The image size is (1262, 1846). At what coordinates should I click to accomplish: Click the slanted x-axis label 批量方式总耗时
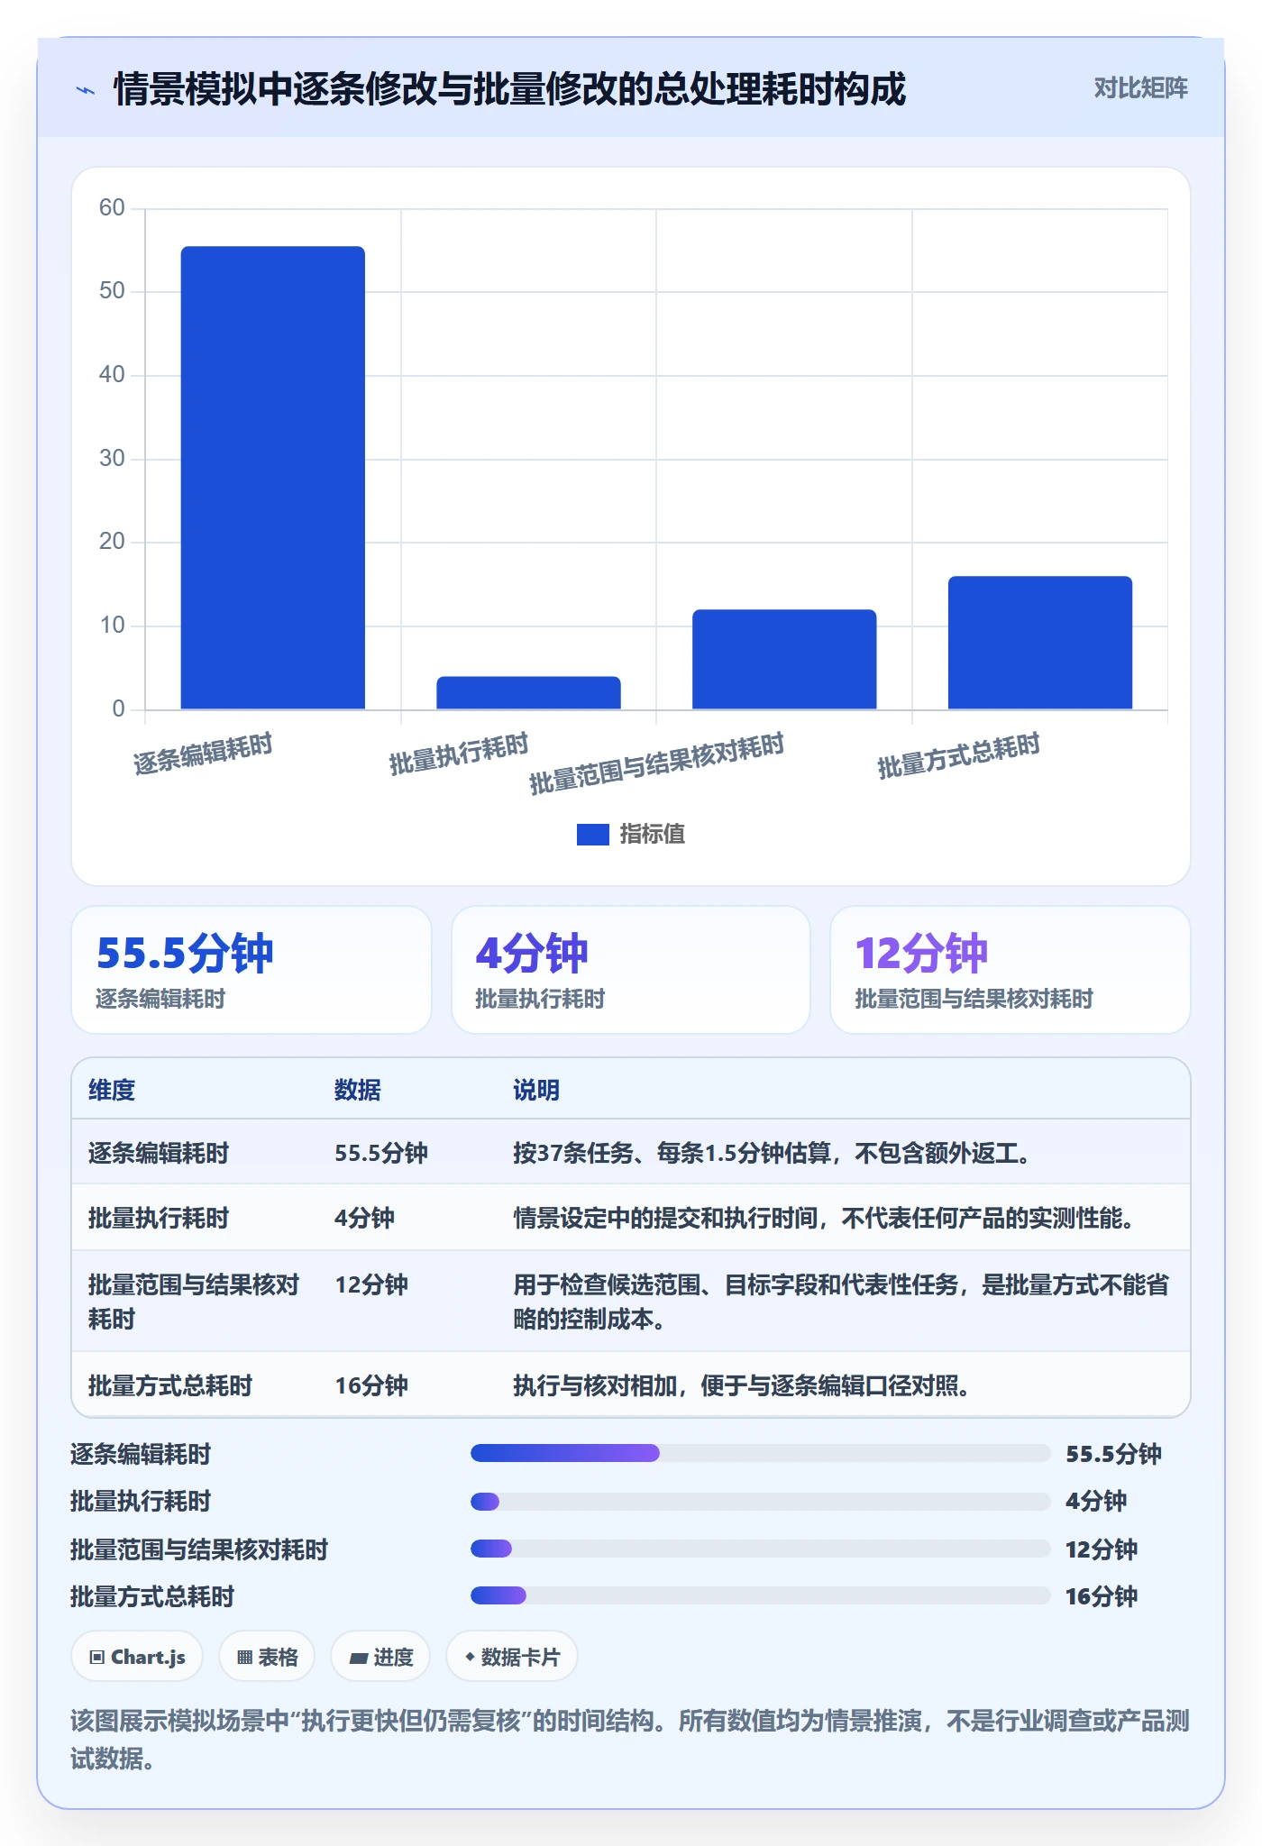(x=959, y=755)
